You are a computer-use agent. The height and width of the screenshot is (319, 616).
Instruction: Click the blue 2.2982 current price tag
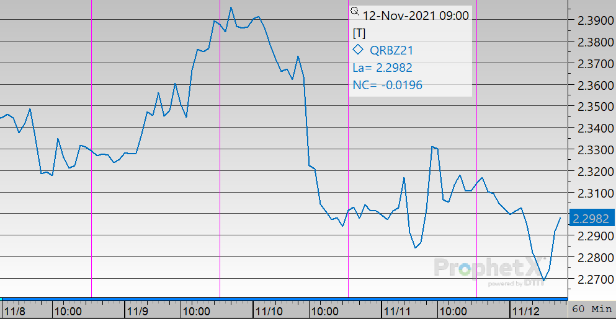(592, 218)
